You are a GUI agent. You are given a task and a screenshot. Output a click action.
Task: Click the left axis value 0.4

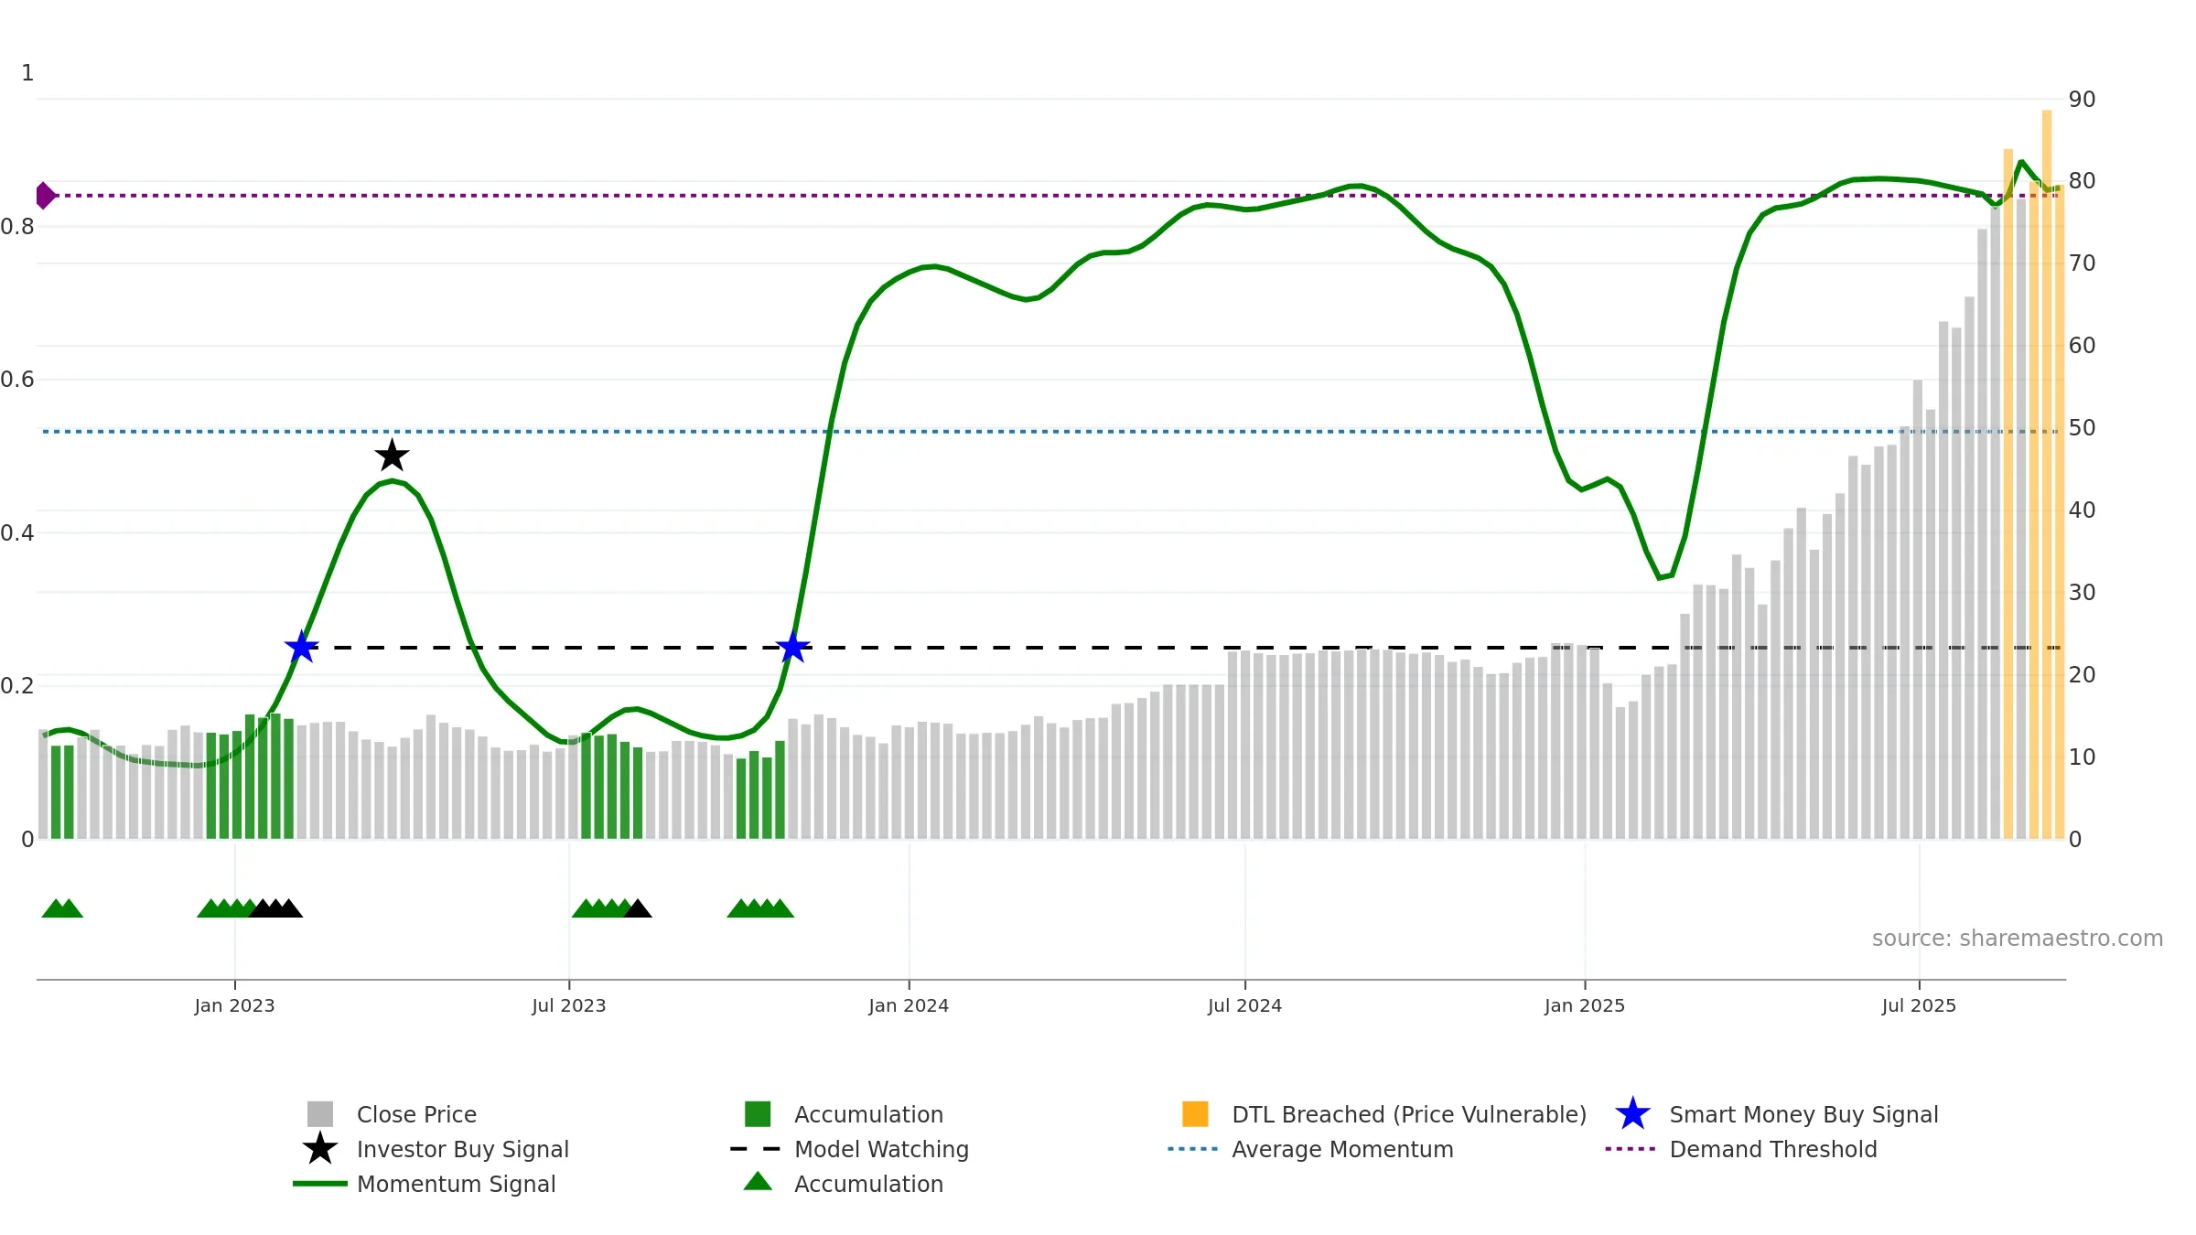pos(17,533)
